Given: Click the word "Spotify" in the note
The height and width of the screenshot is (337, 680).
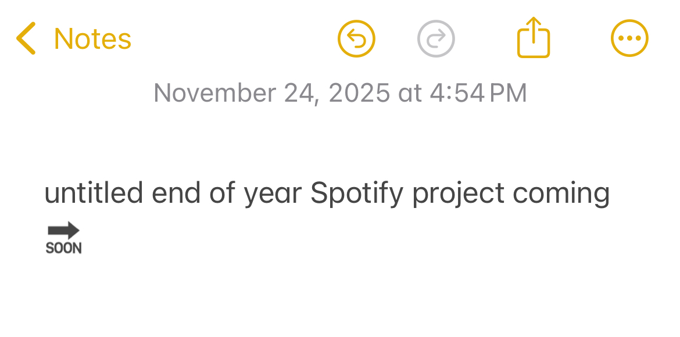Looking at the screenshot, I should coord(356,193).
